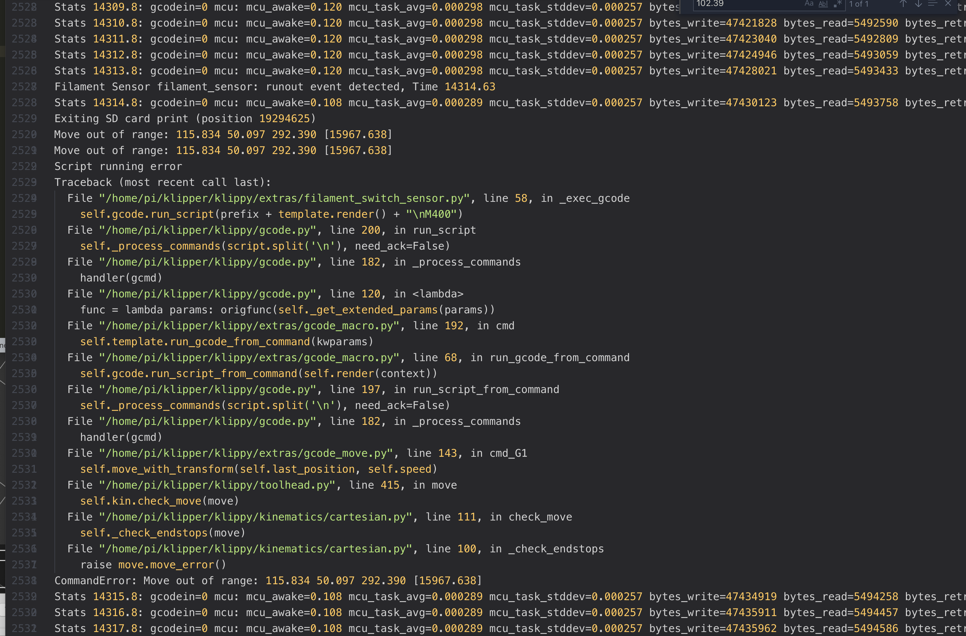Click the self.move_with_transform line
The width and height of the screenshot is (966, 636).
[259, 469]
